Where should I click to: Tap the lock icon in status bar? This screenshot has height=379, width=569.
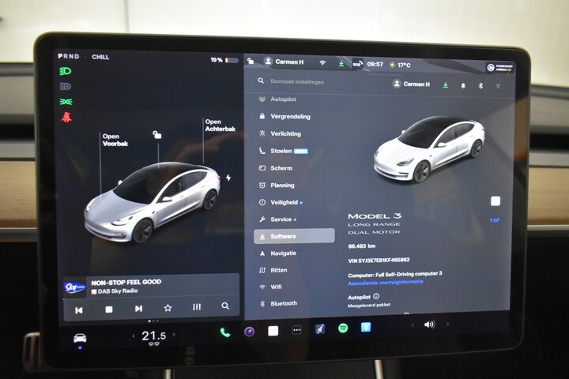[251, 61]
